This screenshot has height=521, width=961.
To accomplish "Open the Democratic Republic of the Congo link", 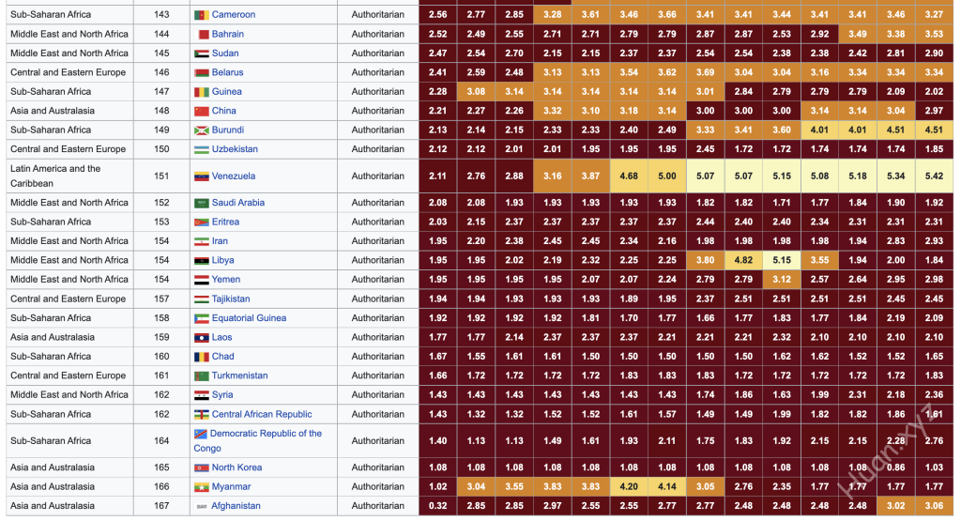I will pyautogui.click(x=266, y=434).
